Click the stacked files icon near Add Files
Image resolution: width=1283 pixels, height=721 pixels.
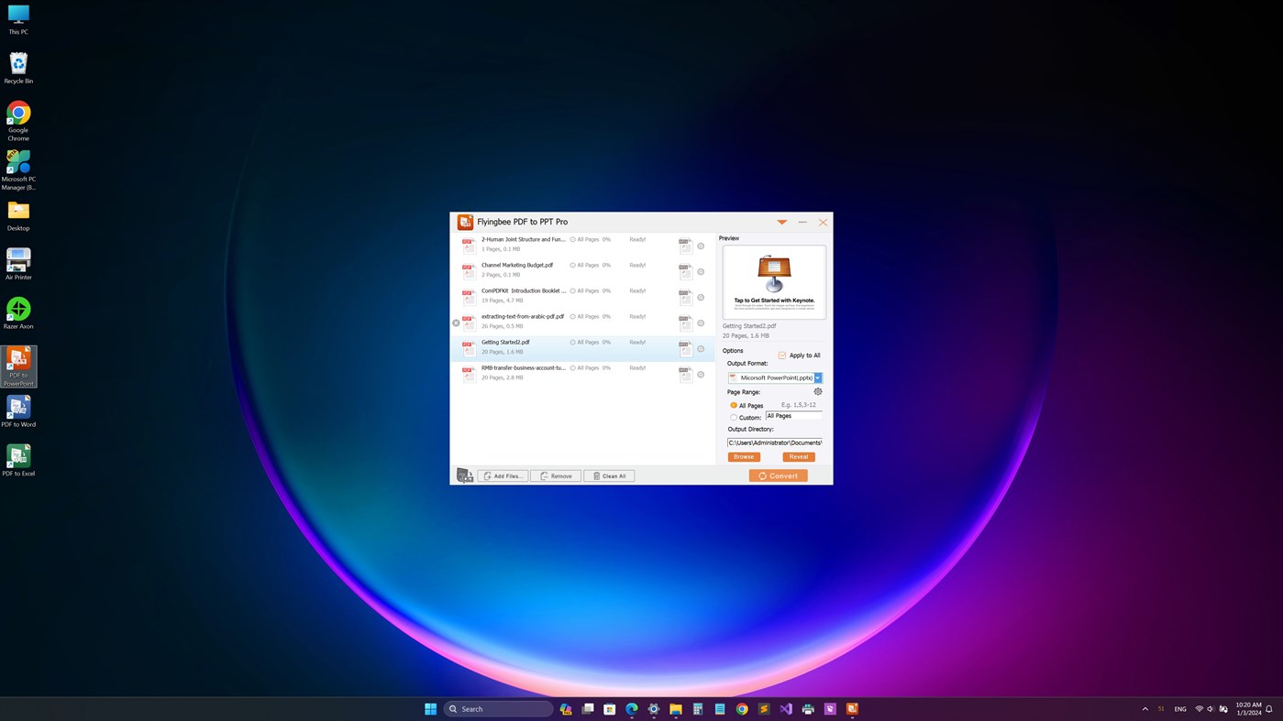click(465, 474)
